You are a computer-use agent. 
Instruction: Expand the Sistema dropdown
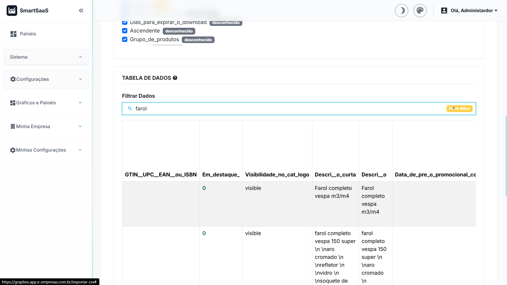[x=46, y=57]
